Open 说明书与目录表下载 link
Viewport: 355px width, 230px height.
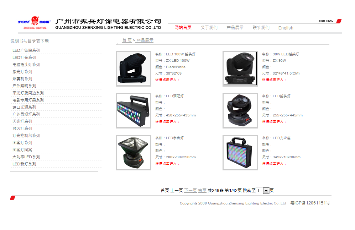30,41
